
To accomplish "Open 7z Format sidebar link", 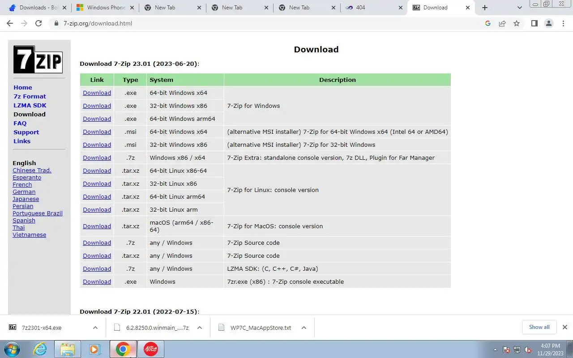I will click(x=30, y=96).
